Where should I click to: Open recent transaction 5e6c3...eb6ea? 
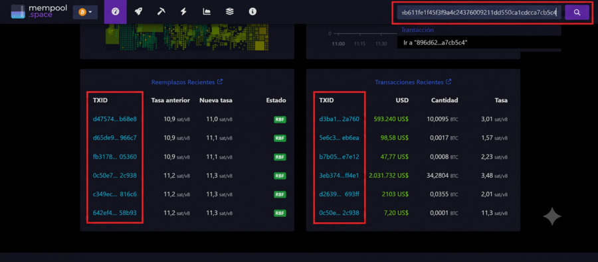coord(339,138)
